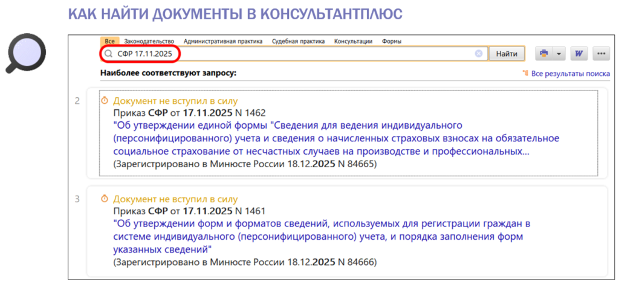The image size is (619, 288).
Task: Click the registration line N 84665
Action: [245, 164]
